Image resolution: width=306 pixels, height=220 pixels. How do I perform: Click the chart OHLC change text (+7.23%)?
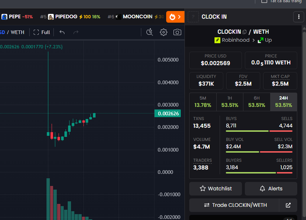(x=54, y=47)
